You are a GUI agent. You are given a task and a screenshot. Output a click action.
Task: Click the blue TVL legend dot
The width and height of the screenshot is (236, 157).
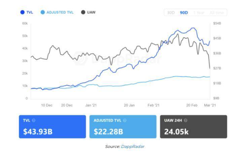coord(22,12)
